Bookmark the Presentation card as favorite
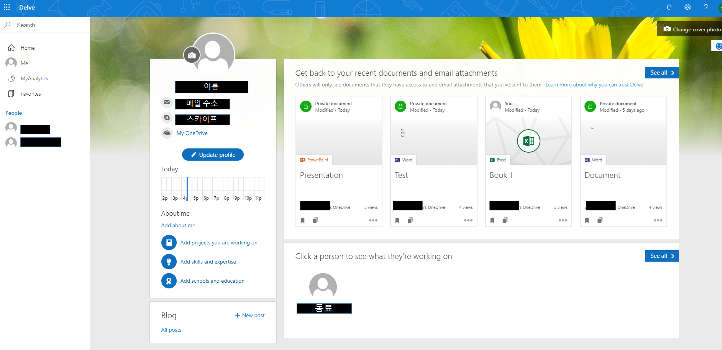Viewport: 722px width, 350px height. 302,220
